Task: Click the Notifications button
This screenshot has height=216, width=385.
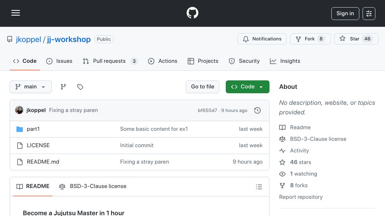Action: [262, 39]
